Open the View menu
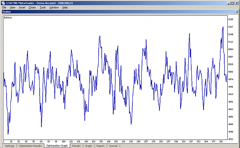240x148 pixels. pyautogui.click(x=12, y=7)
